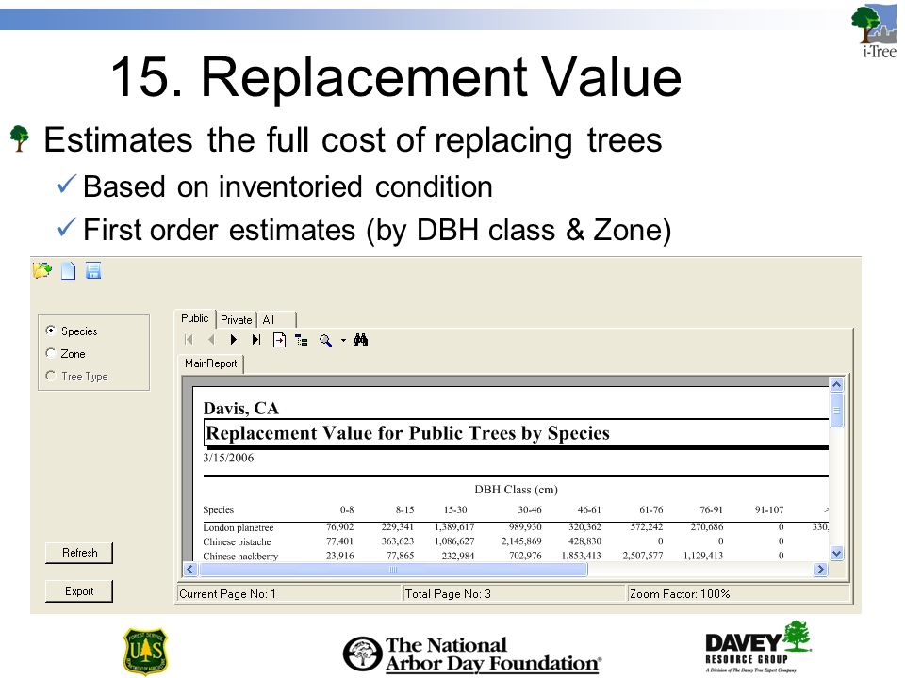Click the value 2,507,577
The width and height of the screenshot is (905, 678).
point(642,556)
